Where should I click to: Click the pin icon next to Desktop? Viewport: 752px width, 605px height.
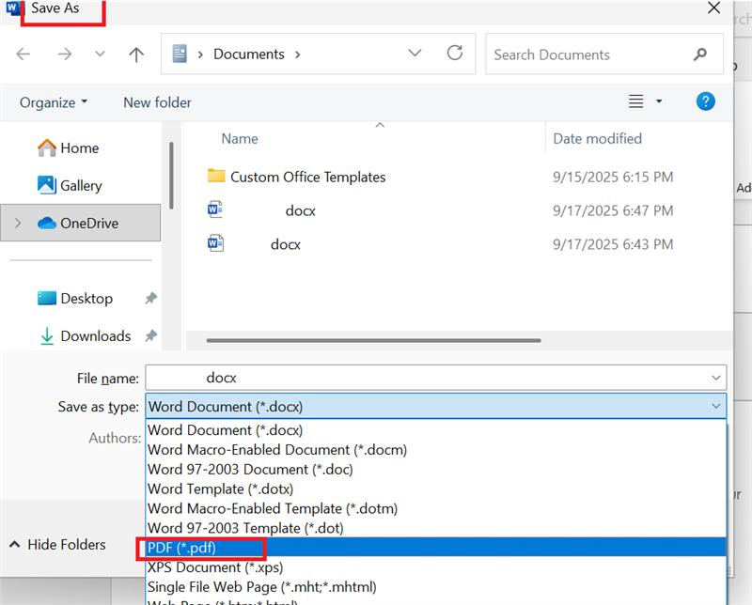click(150, 298)
